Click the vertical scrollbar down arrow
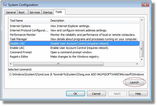The width and height of the screenshot is (157, 106). pyautogui.click(x=142, y=59)
